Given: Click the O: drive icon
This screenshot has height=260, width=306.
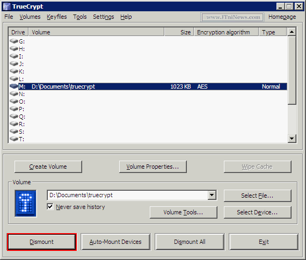Looking at the screenshot, I should [x=14, y=102].
